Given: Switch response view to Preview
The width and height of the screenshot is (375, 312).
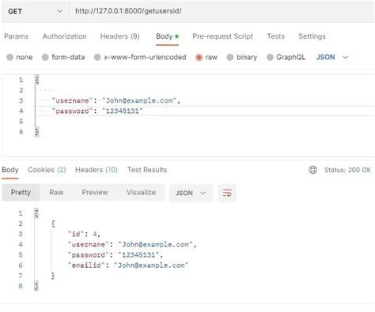Looking at the screenshot, I should (95, 193).
